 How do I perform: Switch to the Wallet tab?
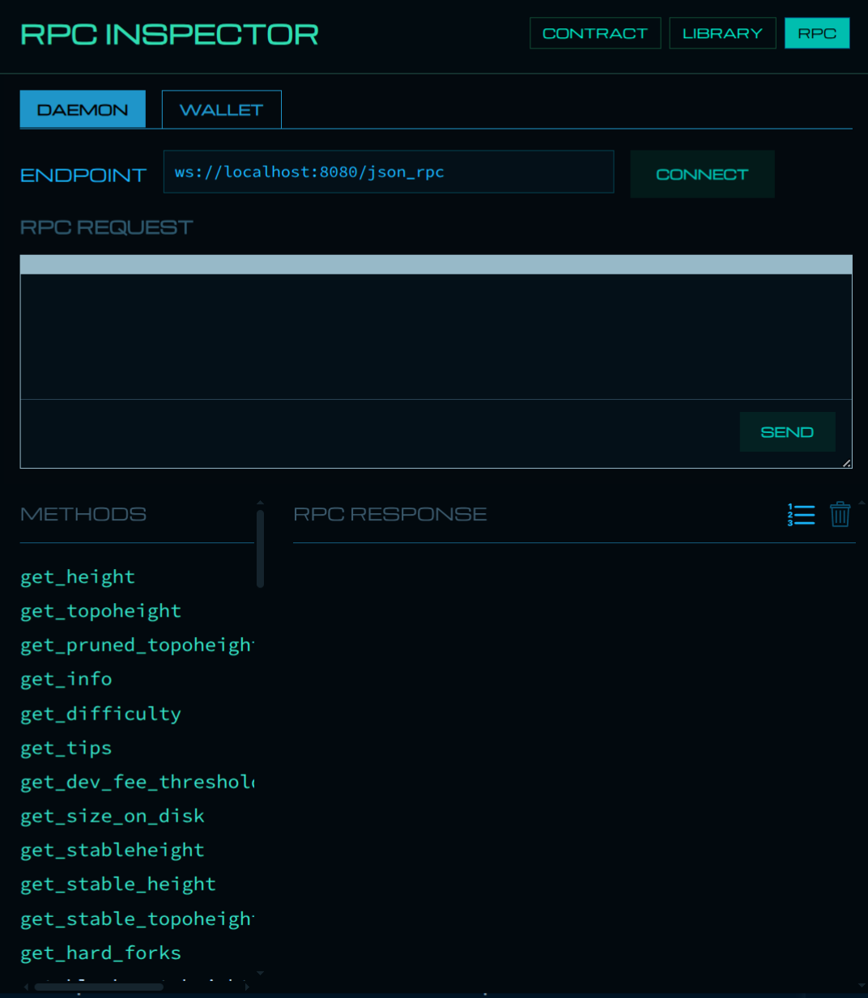(x=221, y=110)
